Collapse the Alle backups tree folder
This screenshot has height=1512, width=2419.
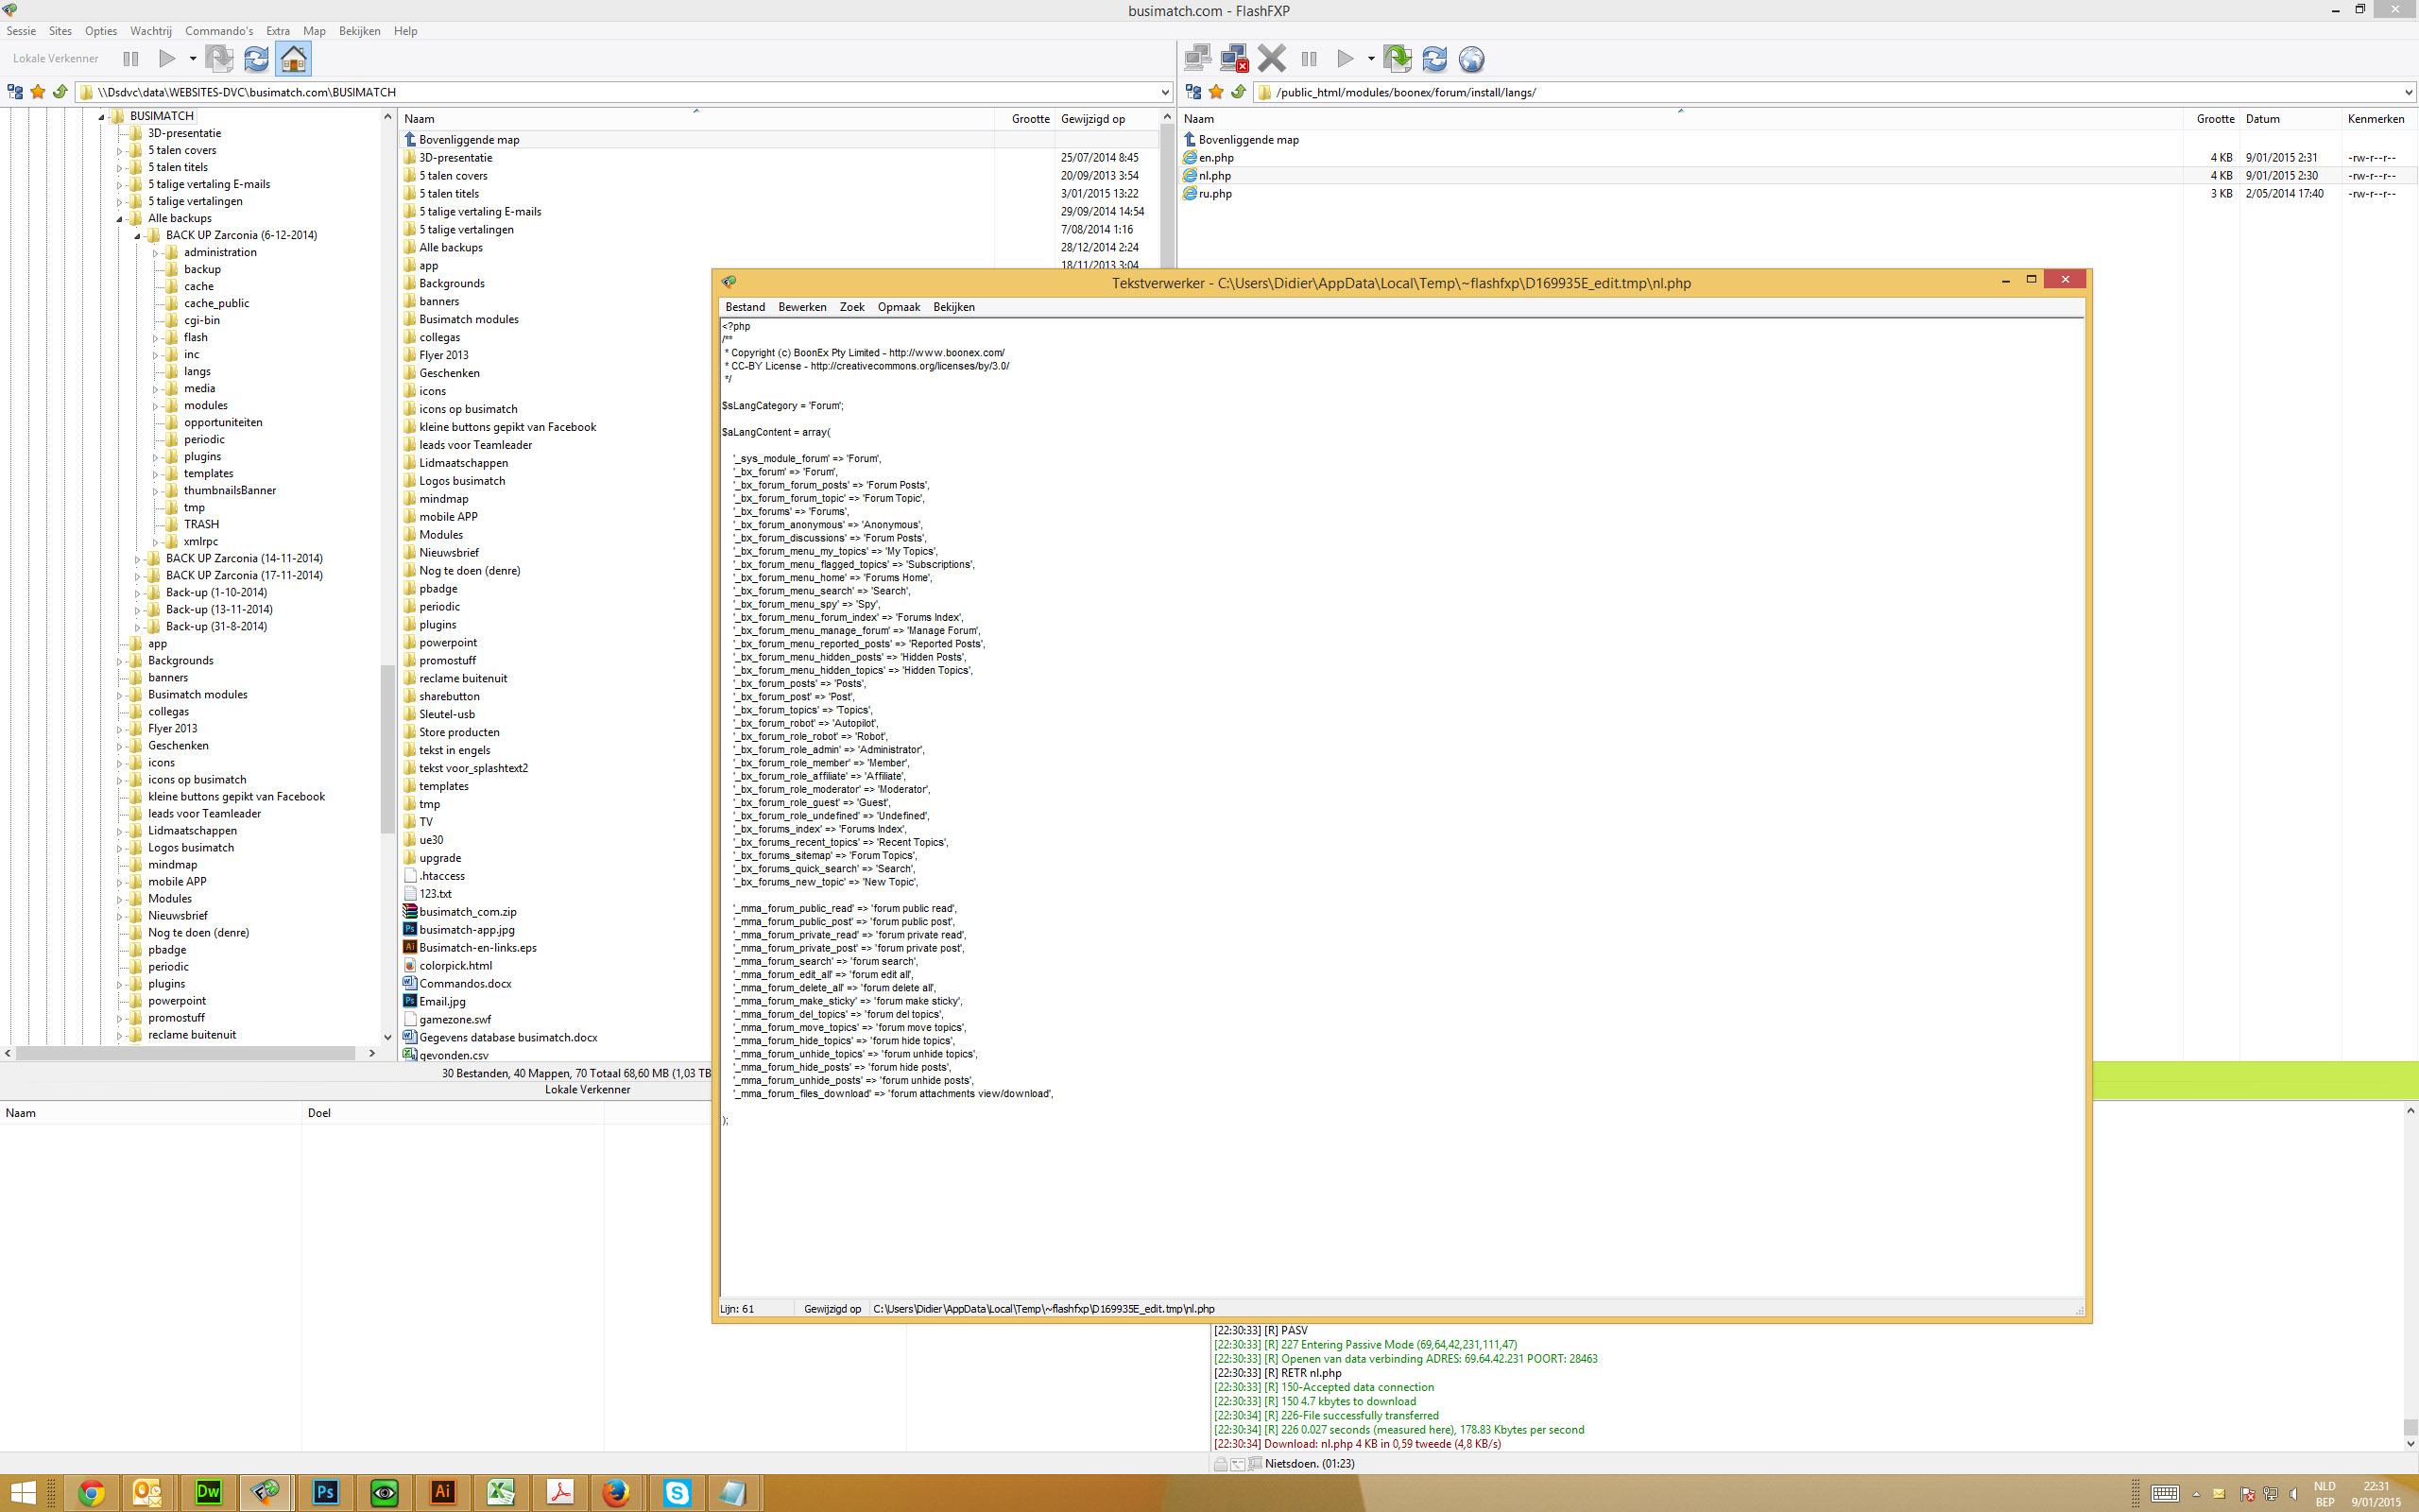point(120,218)
